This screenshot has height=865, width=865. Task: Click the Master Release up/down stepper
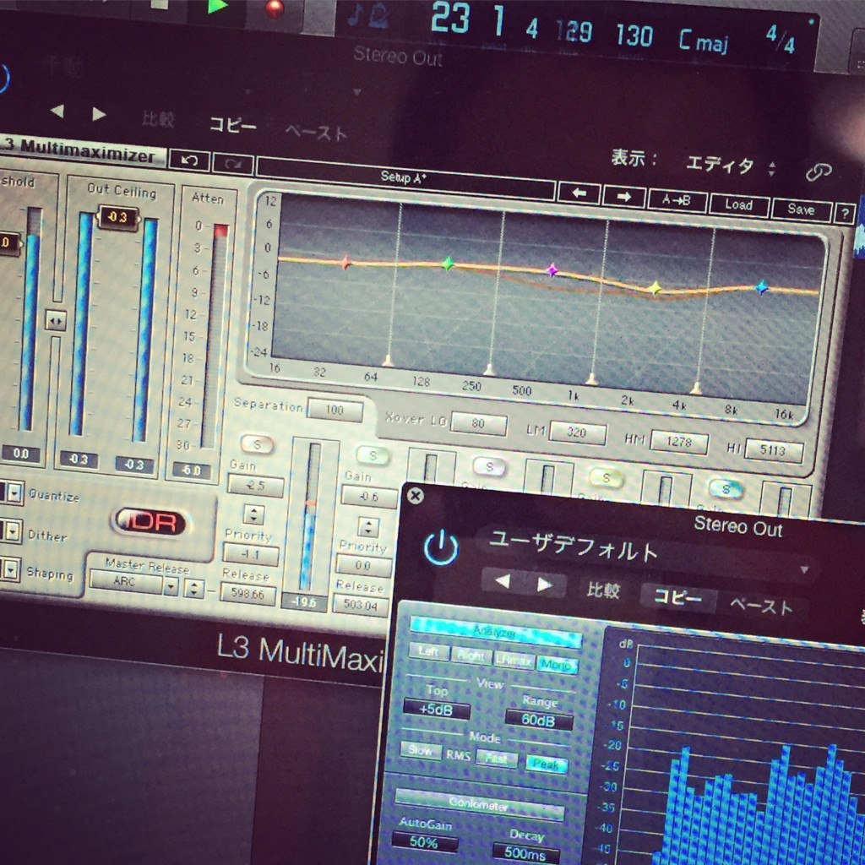[x=193, y=588]
